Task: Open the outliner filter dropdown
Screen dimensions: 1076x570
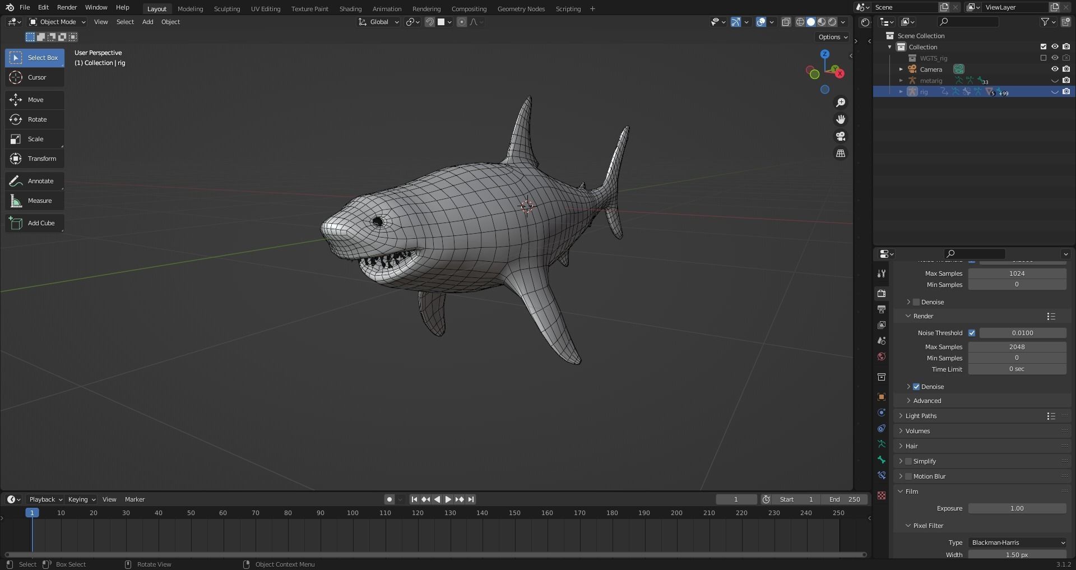Action: [x=1048, y=22]
